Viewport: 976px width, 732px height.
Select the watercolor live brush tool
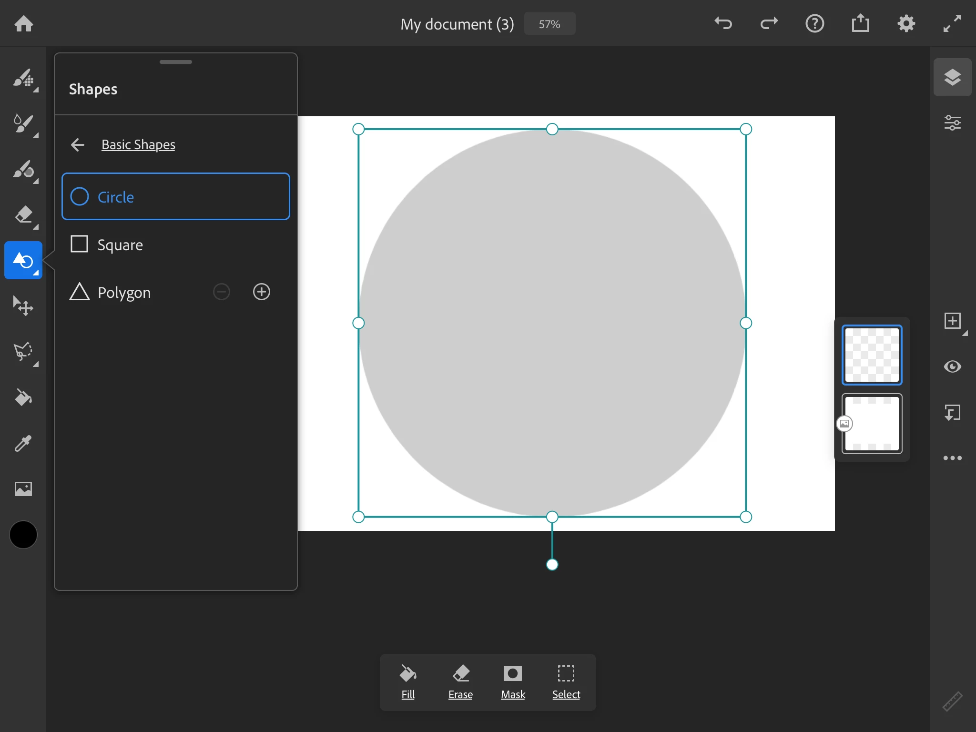click(x=23, y=124)
